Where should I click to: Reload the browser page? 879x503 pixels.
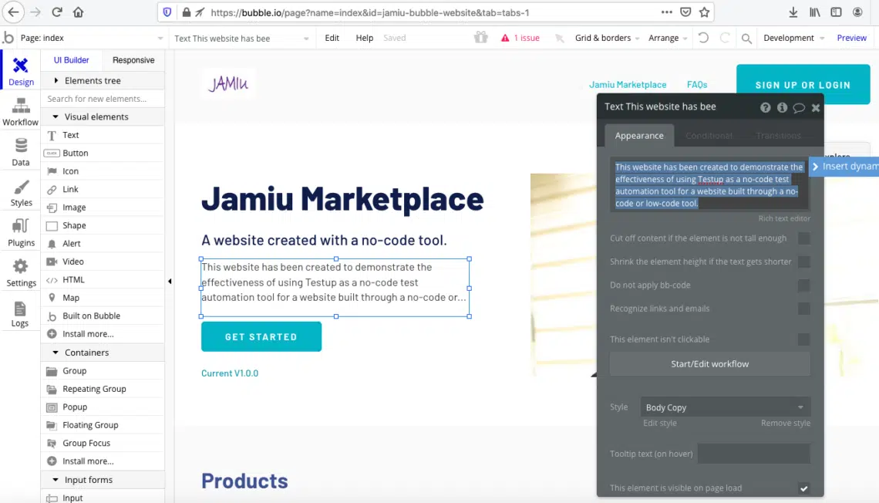pyautogui.click(x=56, y=12)
